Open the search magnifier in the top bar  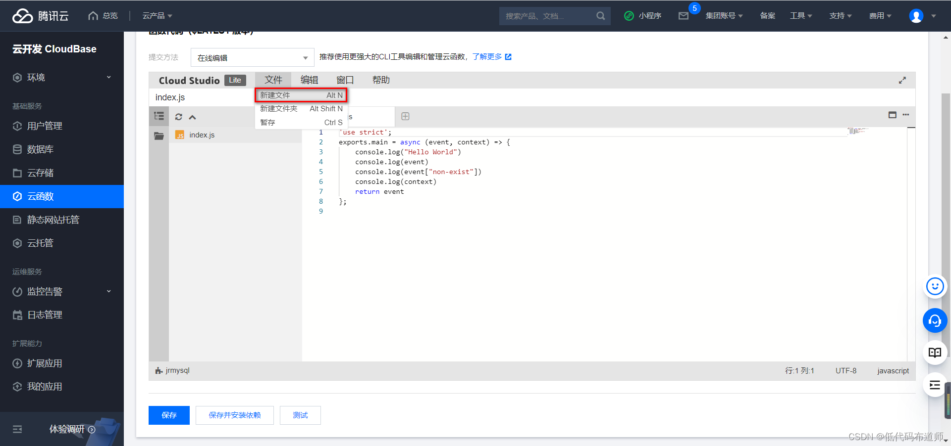coord(600,15)
